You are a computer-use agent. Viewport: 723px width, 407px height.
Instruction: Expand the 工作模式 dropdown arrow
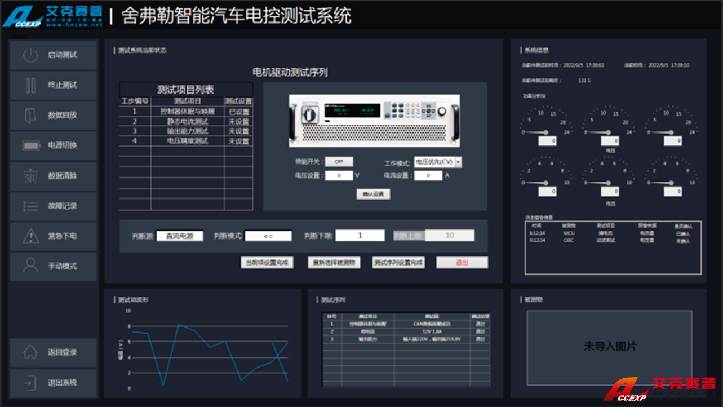(x=458, y=162)
